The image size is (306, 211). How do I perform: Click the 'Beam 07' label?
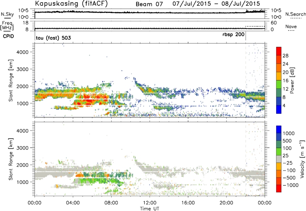[x=149, y=4]
